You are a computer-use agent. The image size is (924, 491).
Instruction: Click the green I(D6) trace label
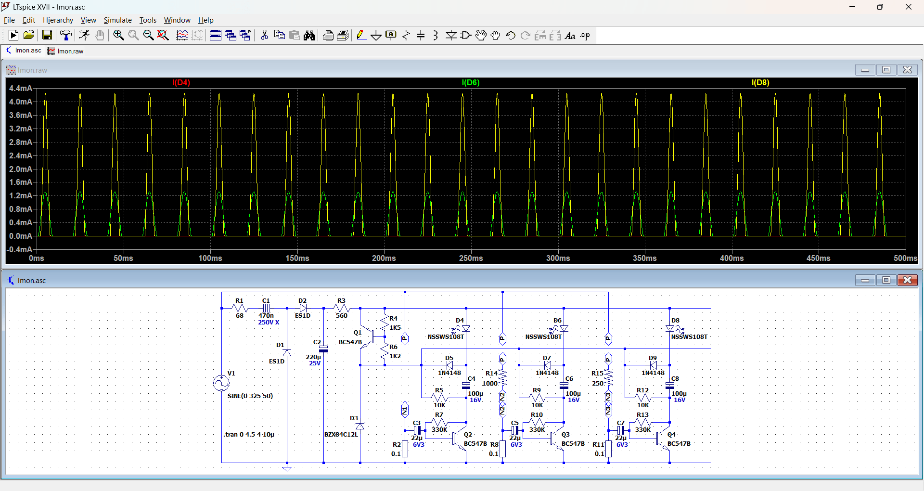point(471,82)
